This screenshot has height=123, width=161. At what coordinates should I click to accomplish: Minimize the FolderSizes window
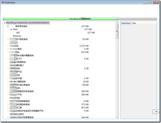coord(145,3)
